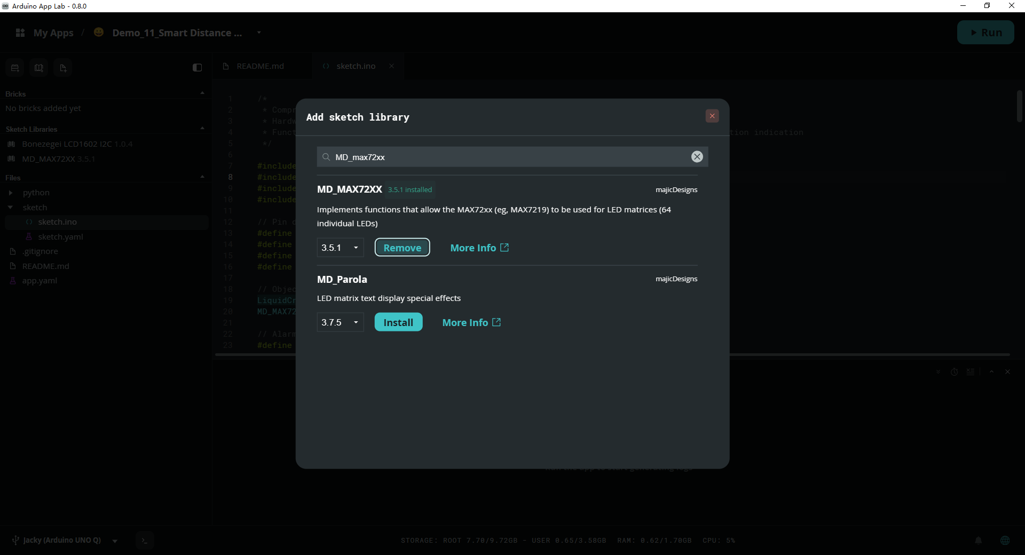Switch to the README.md tab
The image size is (1025, 555).
tap(260, 66)
